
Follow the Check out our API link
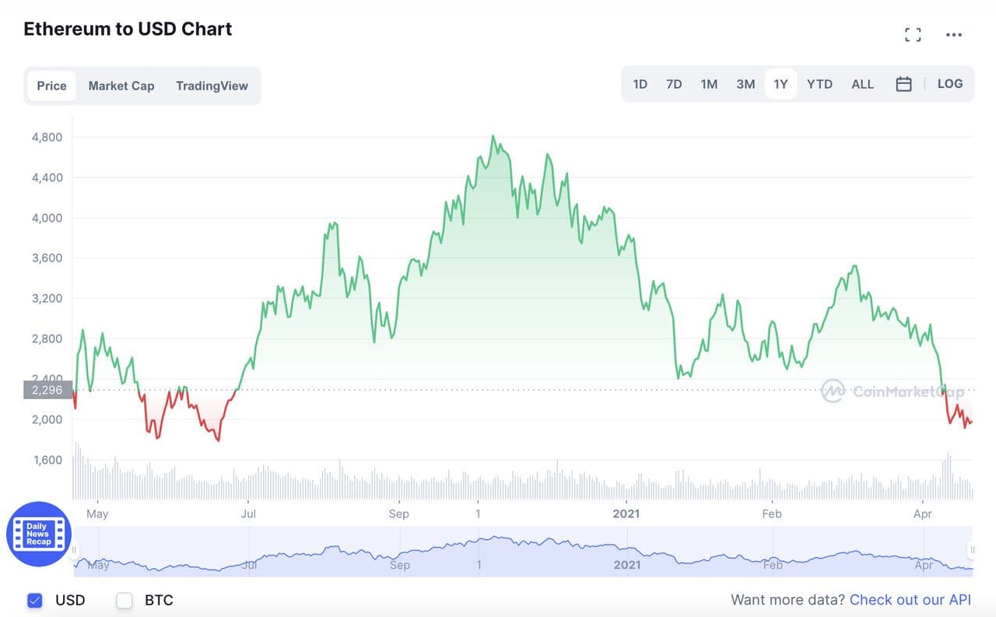(910, 600)
